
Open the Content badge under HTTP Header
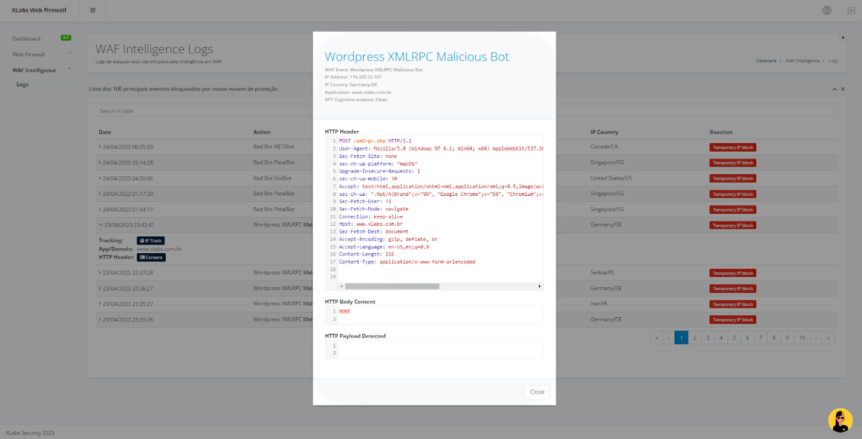click(151, 257)
